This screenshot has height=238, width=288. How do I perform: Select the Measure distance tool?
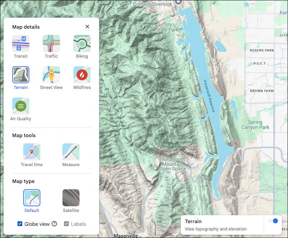[x=71, y=152]
